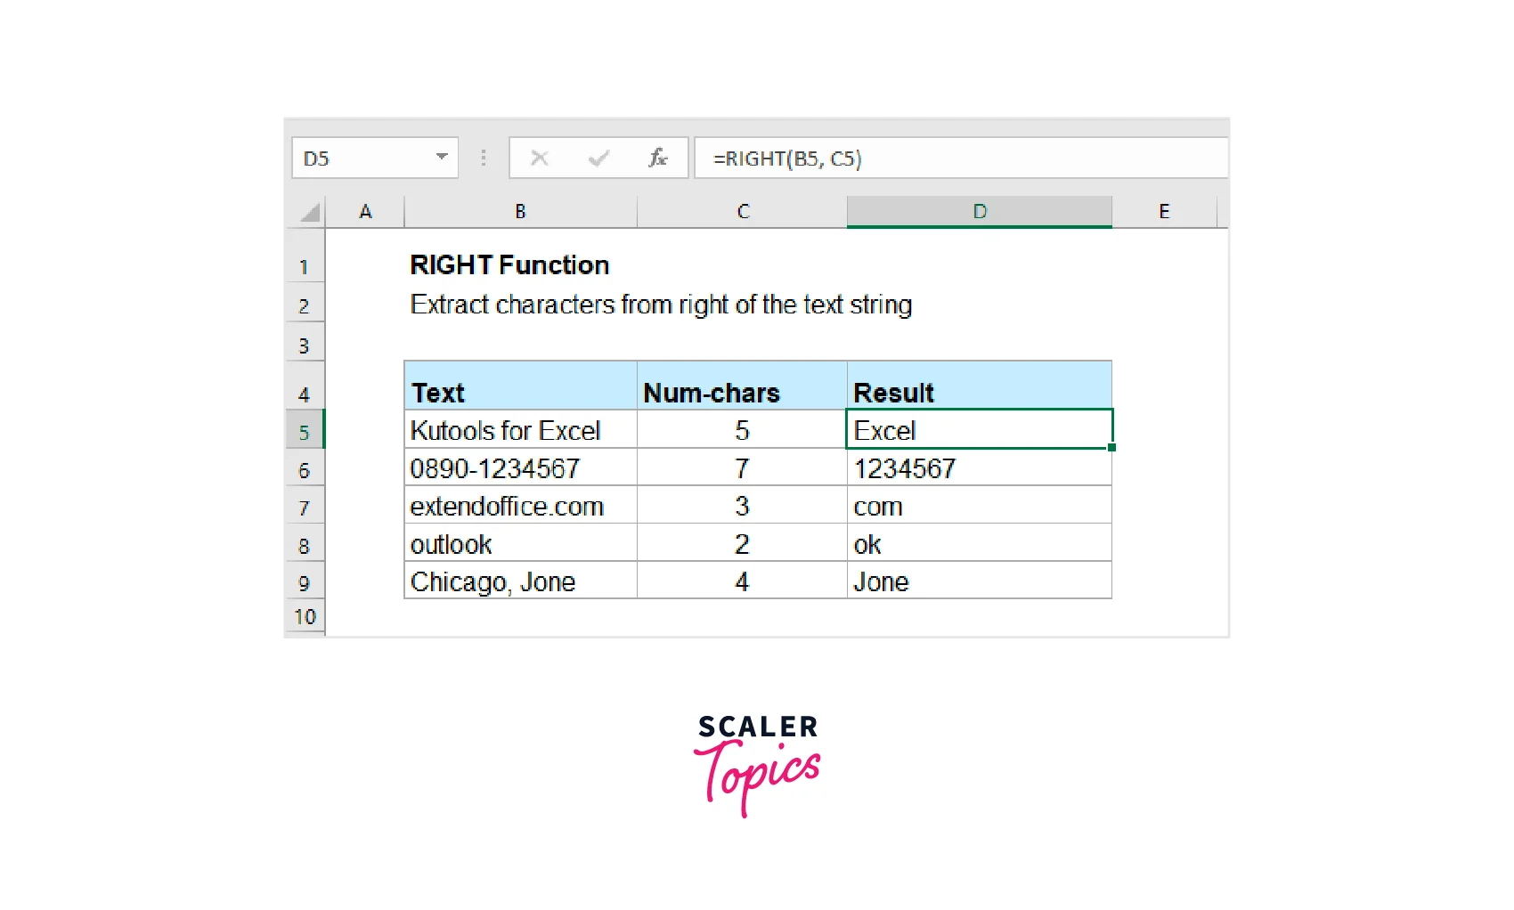This screenshot has width=1514, height=910.
Task: Select row 9 header
Action: [305, 583]
